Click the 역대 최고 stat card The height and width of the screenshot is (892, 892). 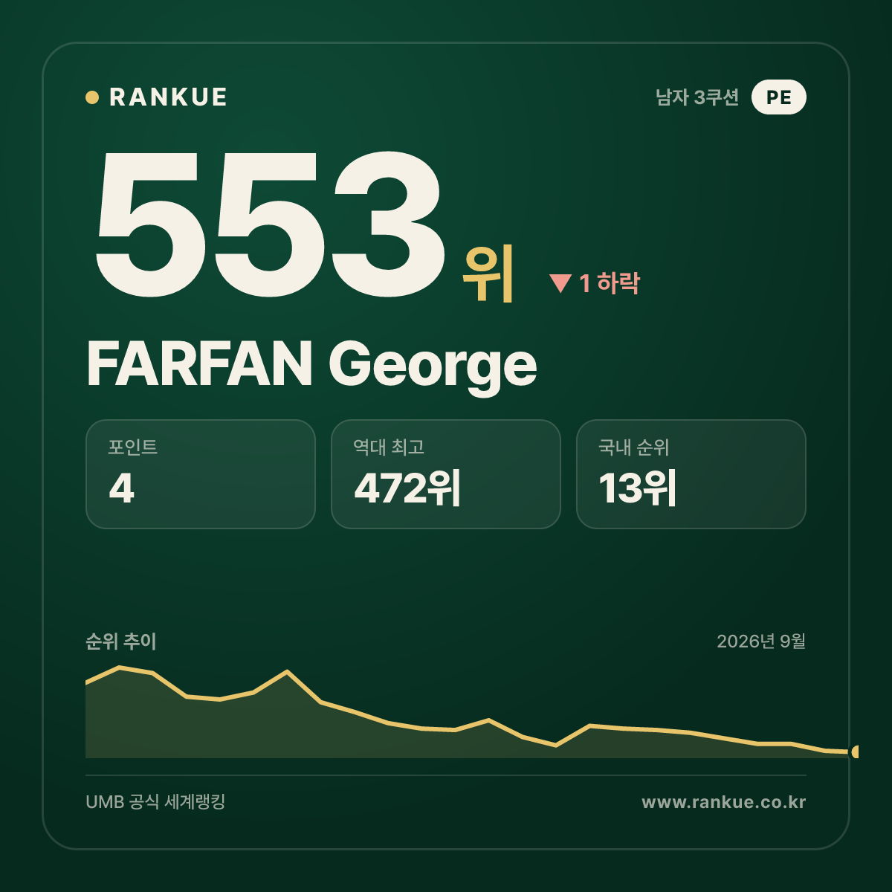pyautogui.click(x=446, y=474)
